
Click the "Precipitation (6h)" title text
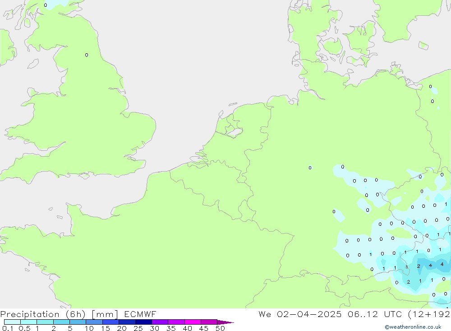click(43, 314)
